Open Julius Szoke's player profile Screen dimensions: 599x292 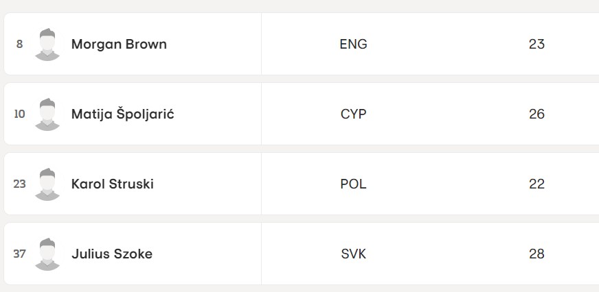[x=112, y=254]
